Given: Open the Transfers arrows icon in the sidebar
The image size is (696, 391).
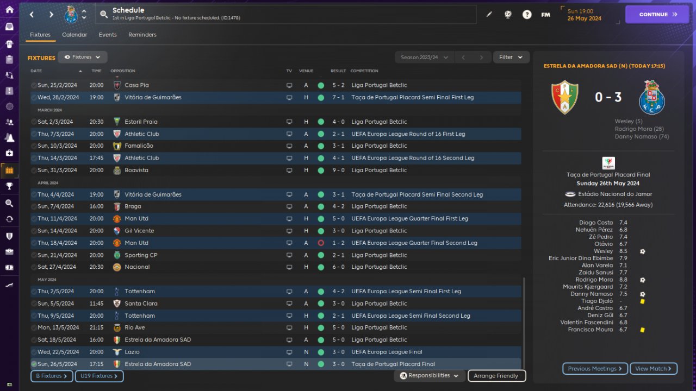Looking at the screenshot, I should (9, 219).
